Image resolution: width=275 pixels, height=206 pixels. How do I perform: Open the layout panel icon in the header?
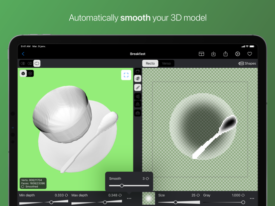[x=201, y=54]
